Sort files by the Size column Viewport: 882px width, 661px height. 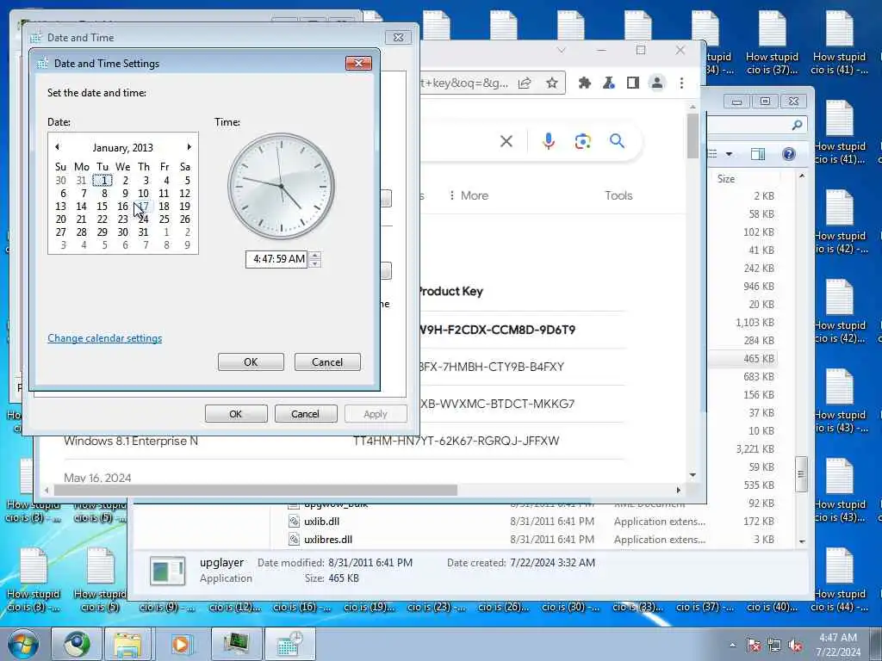(726, 179)
